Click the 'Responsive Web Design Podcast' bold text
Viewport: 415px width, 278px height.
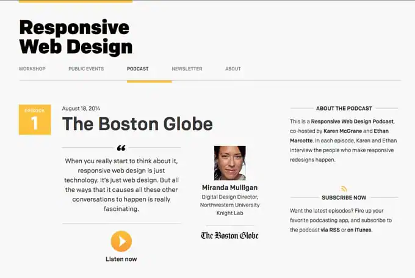point(352,122)
